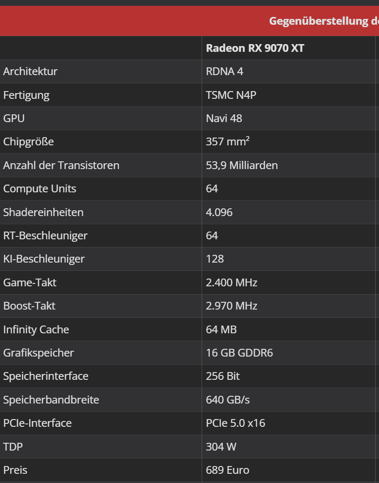Select the RT-Beschleuniger row label
Viewport: 379px width, 483px height.
[46, 235]
